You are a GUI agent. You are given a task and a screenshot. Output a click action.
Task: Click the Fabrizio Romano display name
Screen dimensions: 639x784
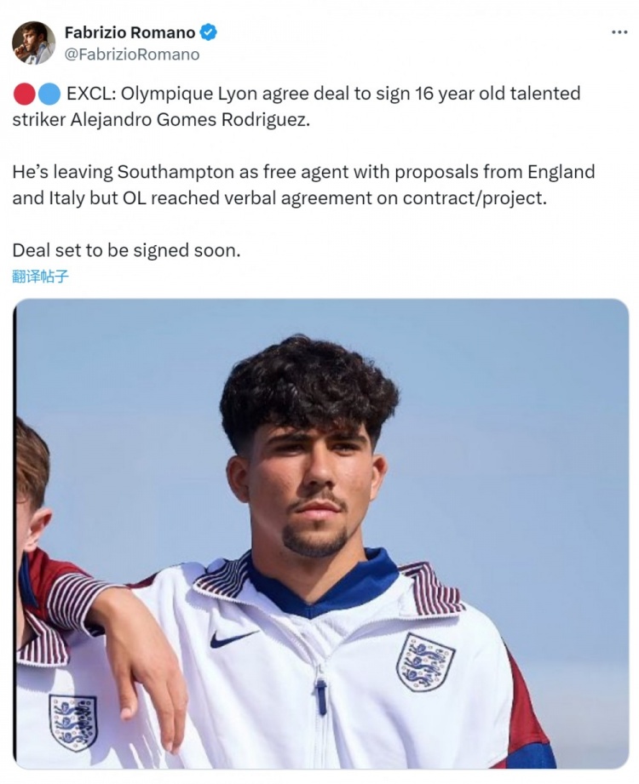point(130,34)
